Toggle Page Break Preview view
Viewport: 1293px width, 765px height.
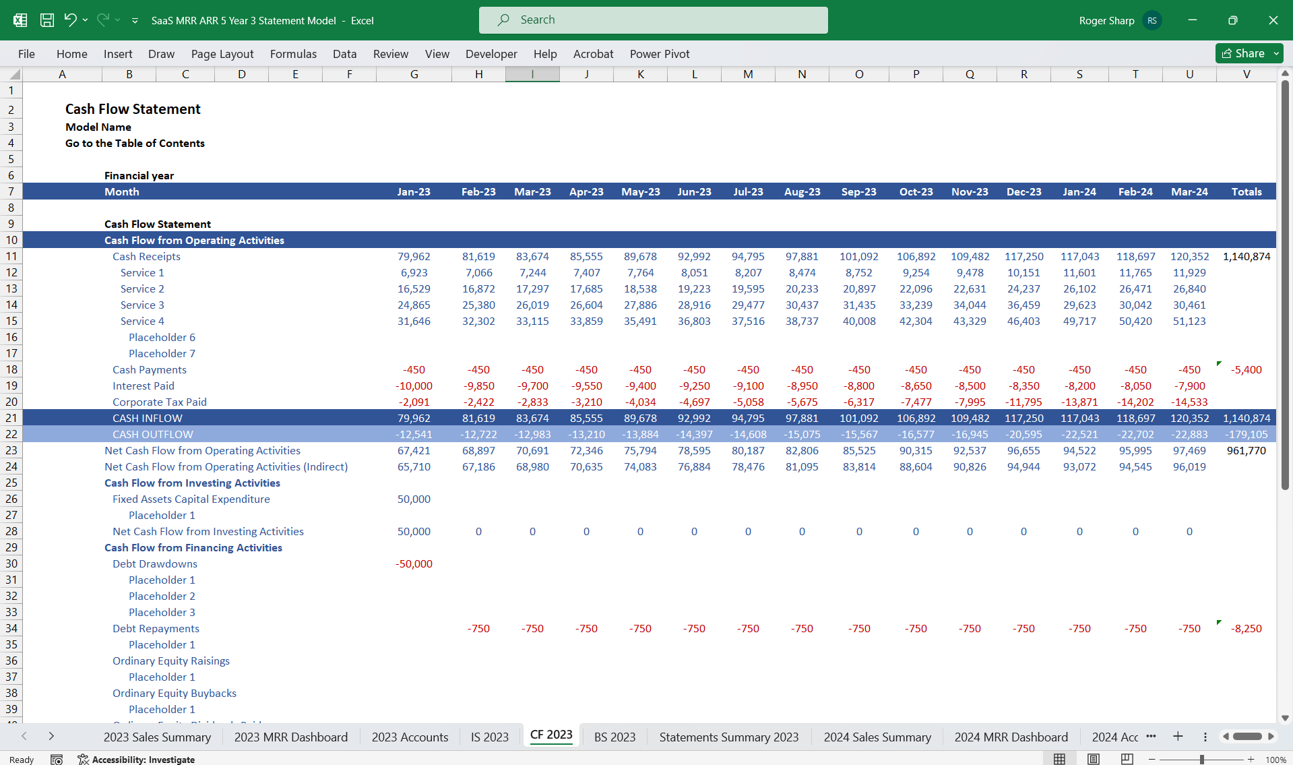tap(1126, 758)
